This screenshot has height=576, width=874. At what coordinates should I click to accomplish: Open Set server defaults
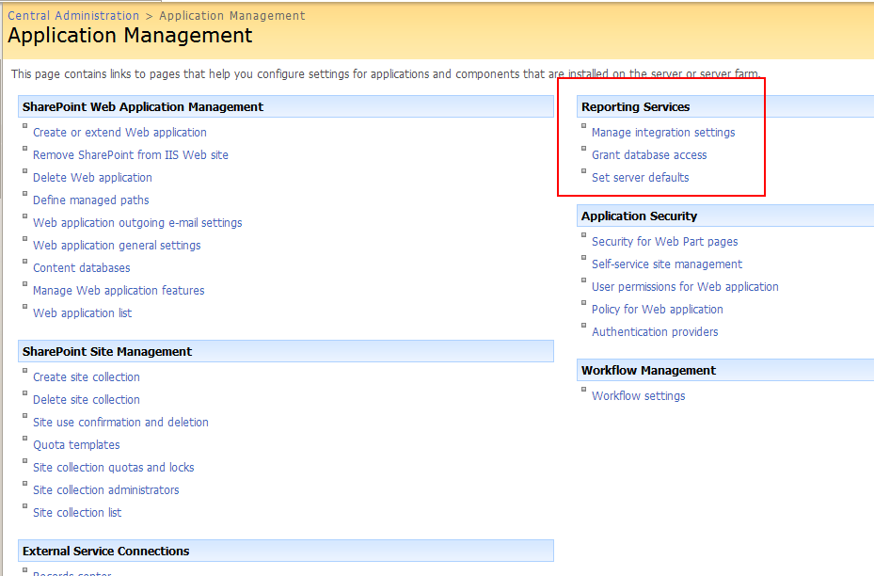pos(641,177)
